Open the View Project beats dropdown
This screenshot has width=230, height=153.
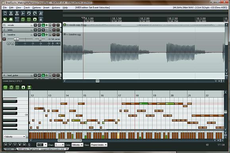click(99, 145)
